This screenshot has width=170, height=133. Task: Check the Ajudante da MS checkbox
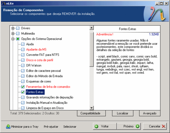click(23, 49)
